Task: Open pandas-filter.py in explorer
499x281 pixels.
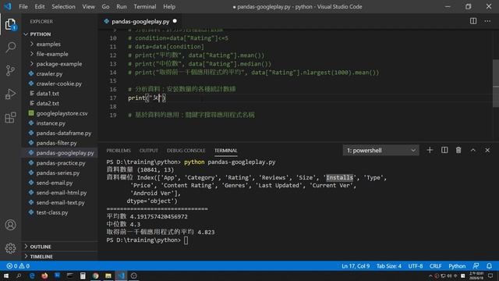Action: click(x=56, y=143)
